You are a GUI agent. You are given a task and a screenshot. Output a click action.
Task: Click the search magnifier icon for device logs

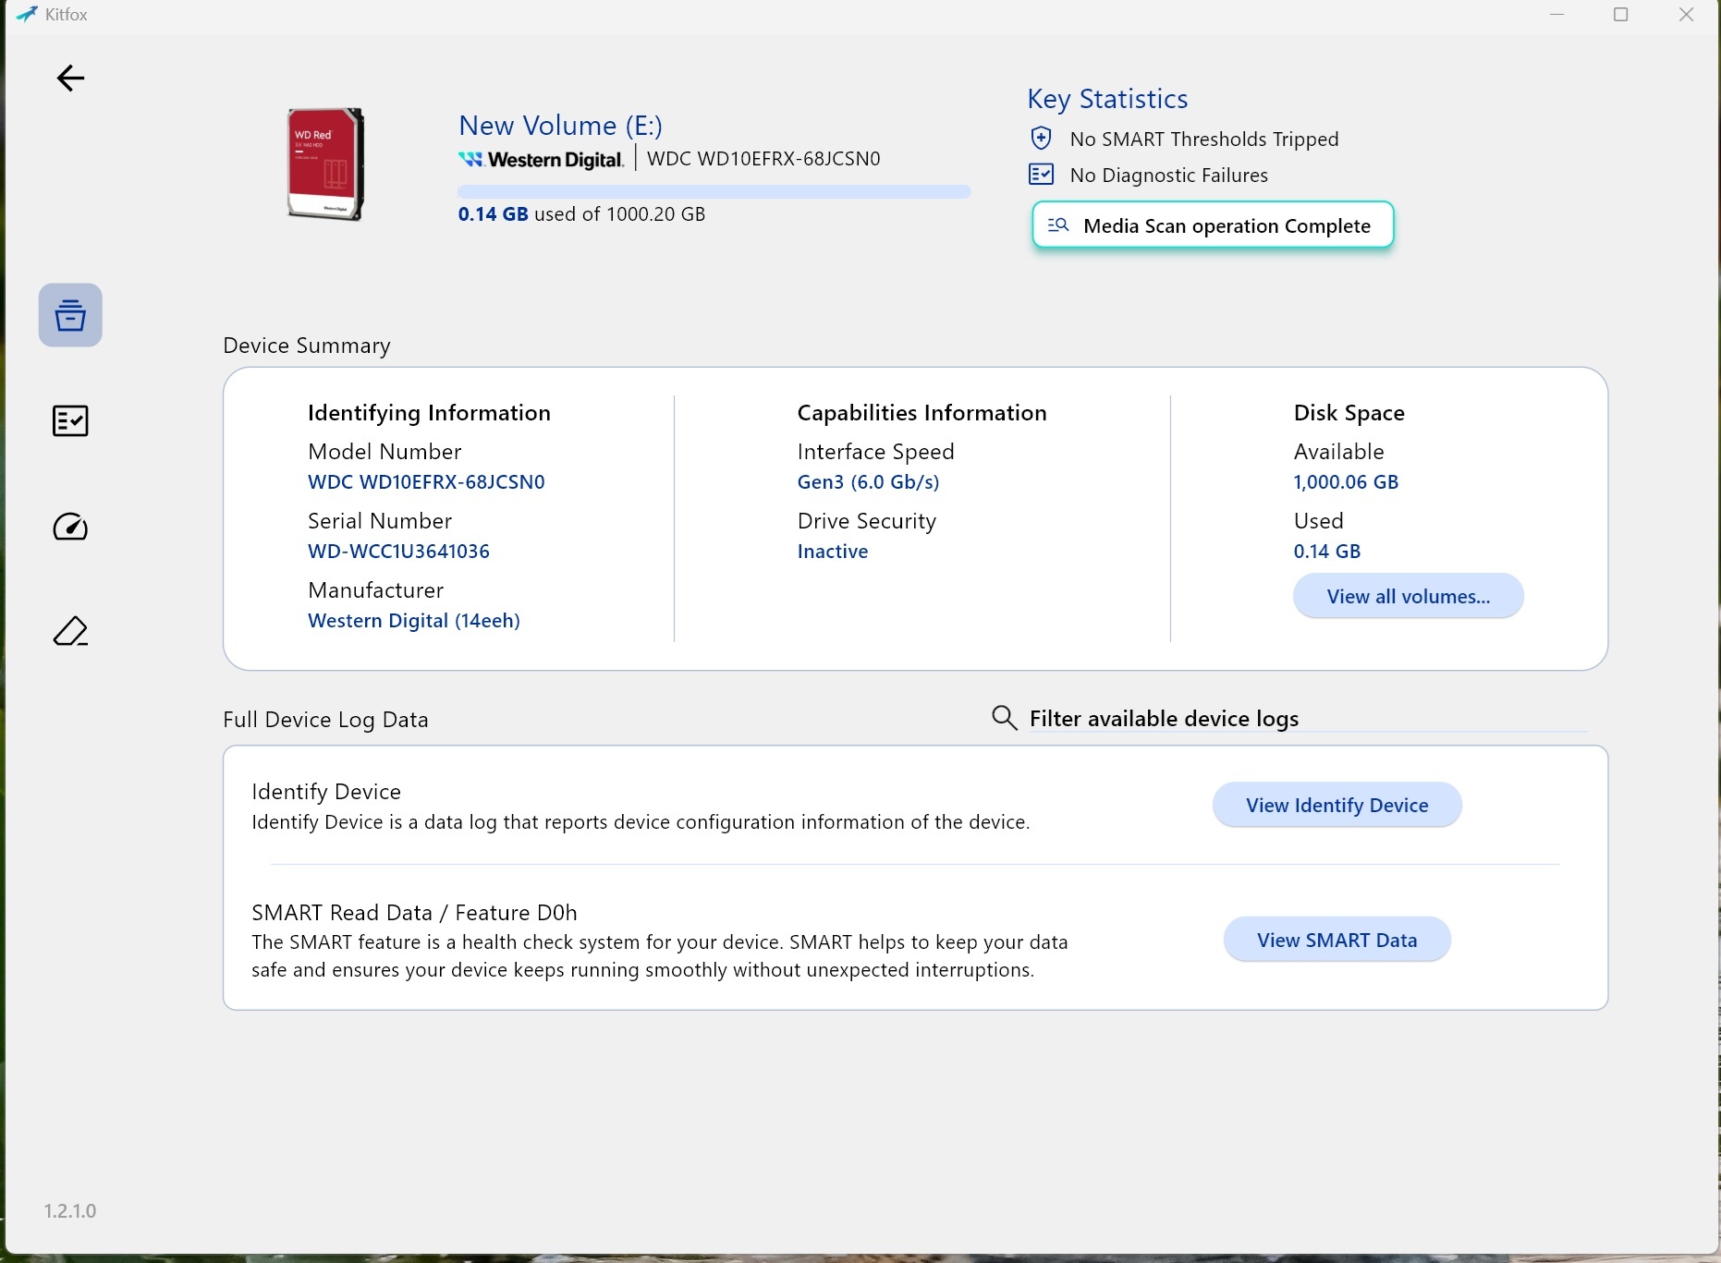[x=1004, y=718]
